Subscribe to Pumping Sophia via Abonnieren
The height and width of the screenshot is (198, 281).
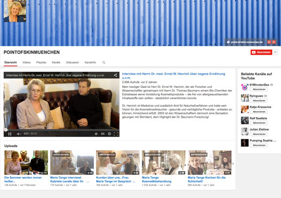259,145
